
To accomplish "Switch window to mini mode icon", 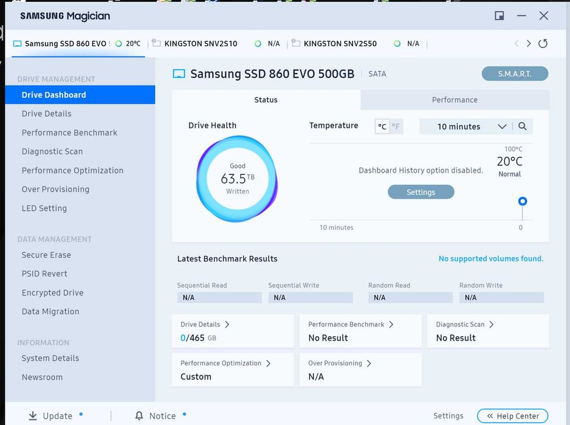I will pyautogui.click(x=499, y=16).
